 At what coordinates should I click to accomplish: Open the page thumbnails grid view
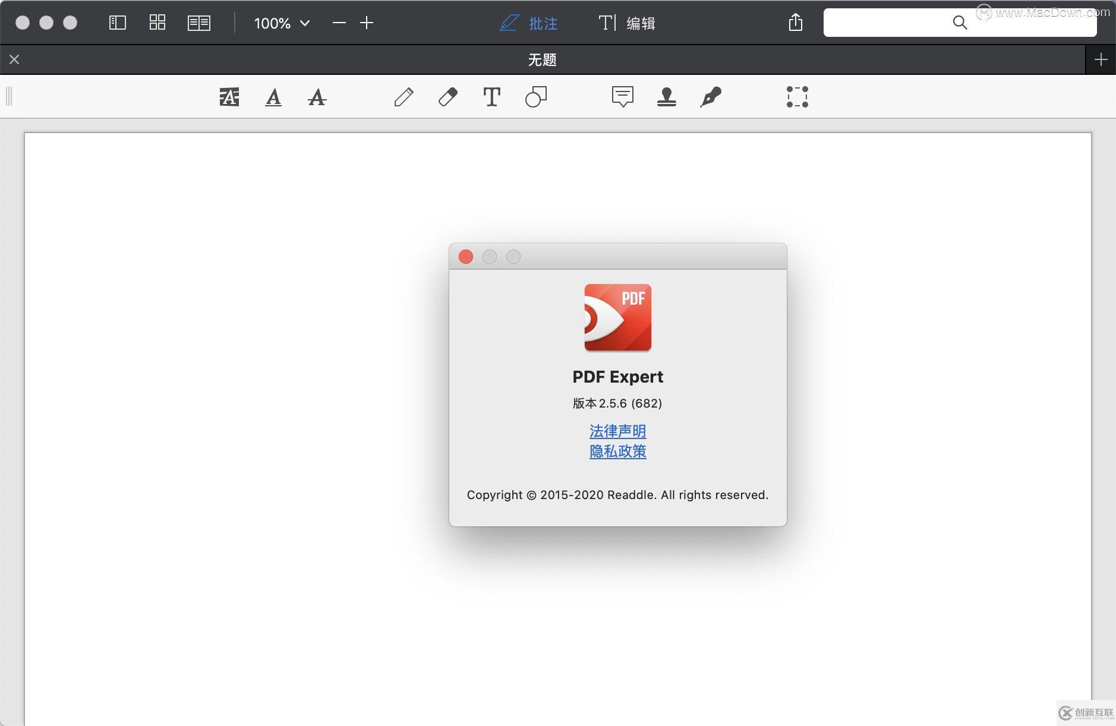point(157,23)
